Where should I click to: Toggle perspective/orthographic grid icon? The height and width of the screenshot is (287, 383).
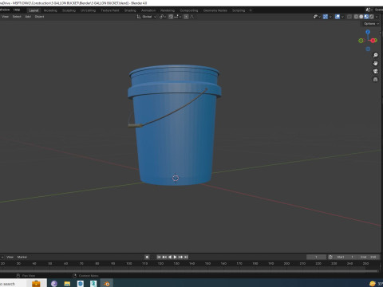click(x=375, y=79)
